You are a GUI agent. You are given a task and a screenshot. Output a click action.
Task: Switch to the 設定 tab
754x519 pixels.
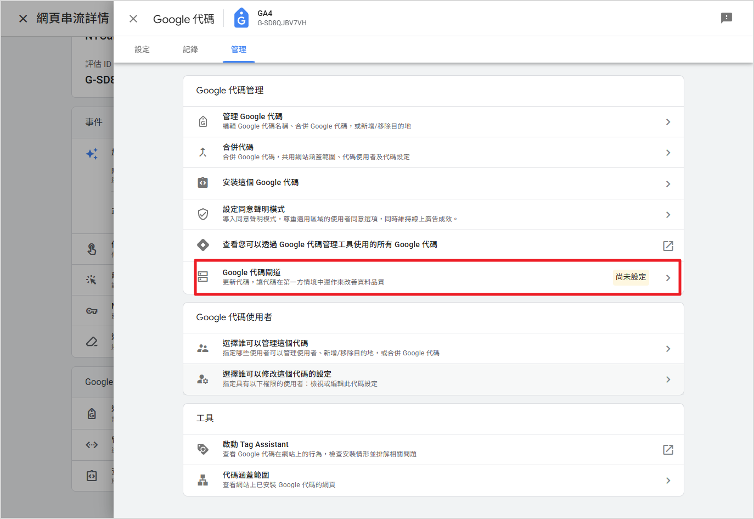(142, 49)
